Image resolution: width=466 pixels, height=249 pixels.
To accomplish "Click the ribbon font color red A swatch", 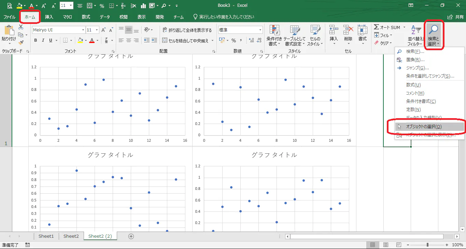I will point(91,40).
